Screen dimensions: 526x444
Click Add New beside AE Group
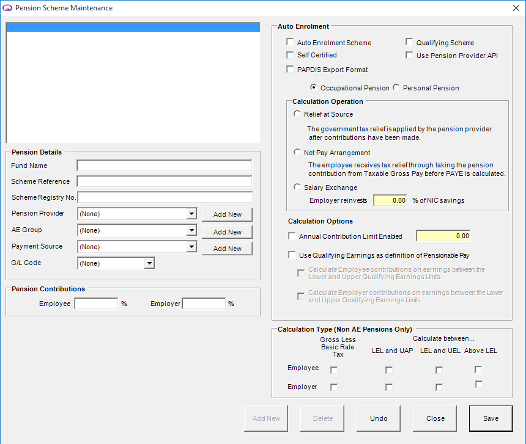pyautogui.click(x=227, y=231)
